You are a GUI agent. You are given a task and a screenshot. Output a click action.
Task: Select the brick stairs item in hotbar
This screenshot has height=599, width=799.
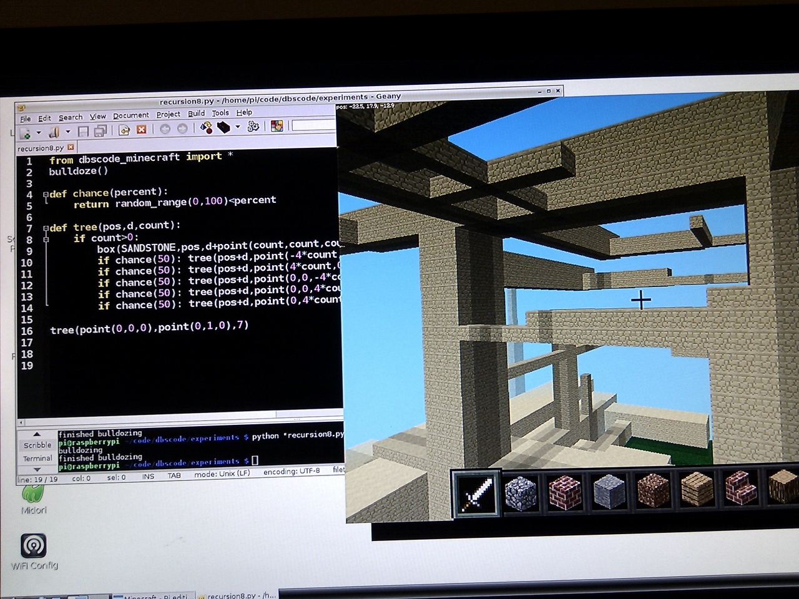coord(741,488)
